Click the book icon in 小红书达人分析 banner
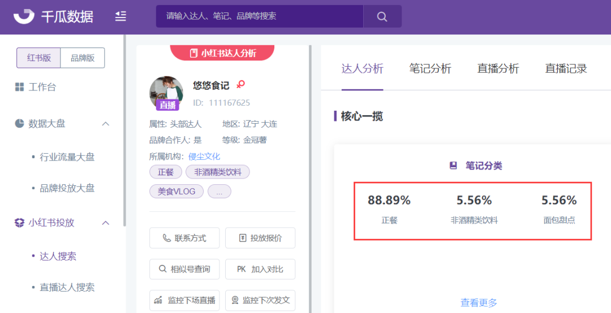Image resolution: width=611 pixels, height=313 pixels. click(193, 53)
